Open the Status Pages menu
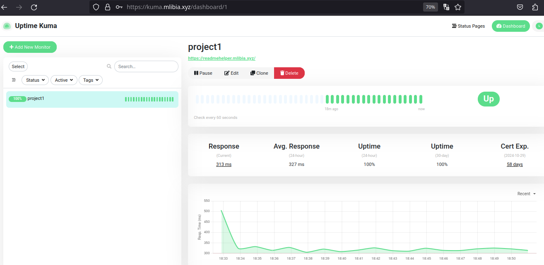The height and width of the screenshot is (265, 544). point(468,26)
